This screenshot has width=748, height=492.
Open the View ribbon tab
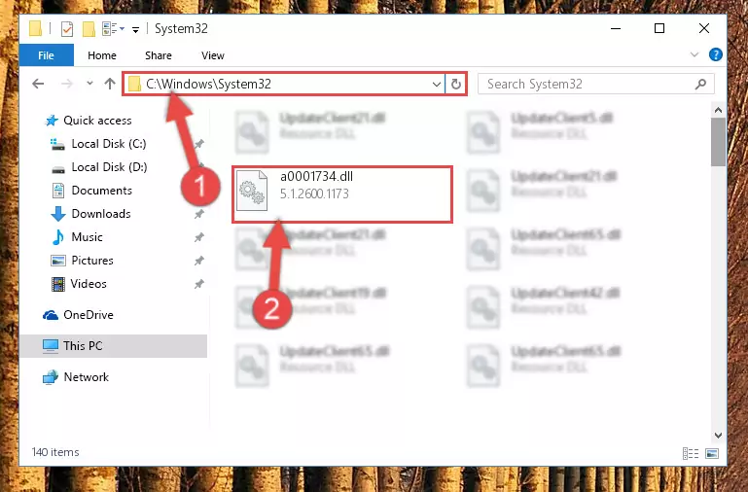pos(213,55)
